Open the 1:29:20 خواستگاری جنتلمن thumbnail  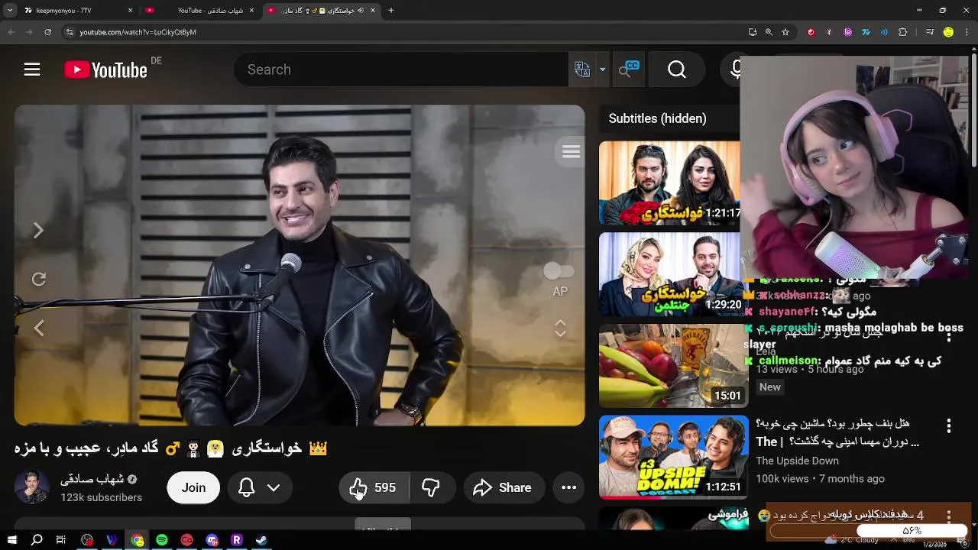(670, 274)
